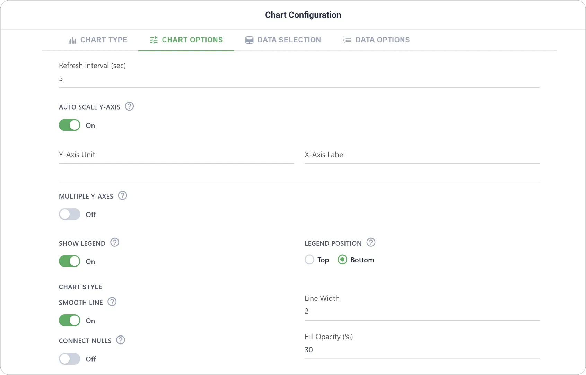Viewport: 586px width, 375px height.
Task: Enable the Multiple Y-Axes switch
Action: 70,214
